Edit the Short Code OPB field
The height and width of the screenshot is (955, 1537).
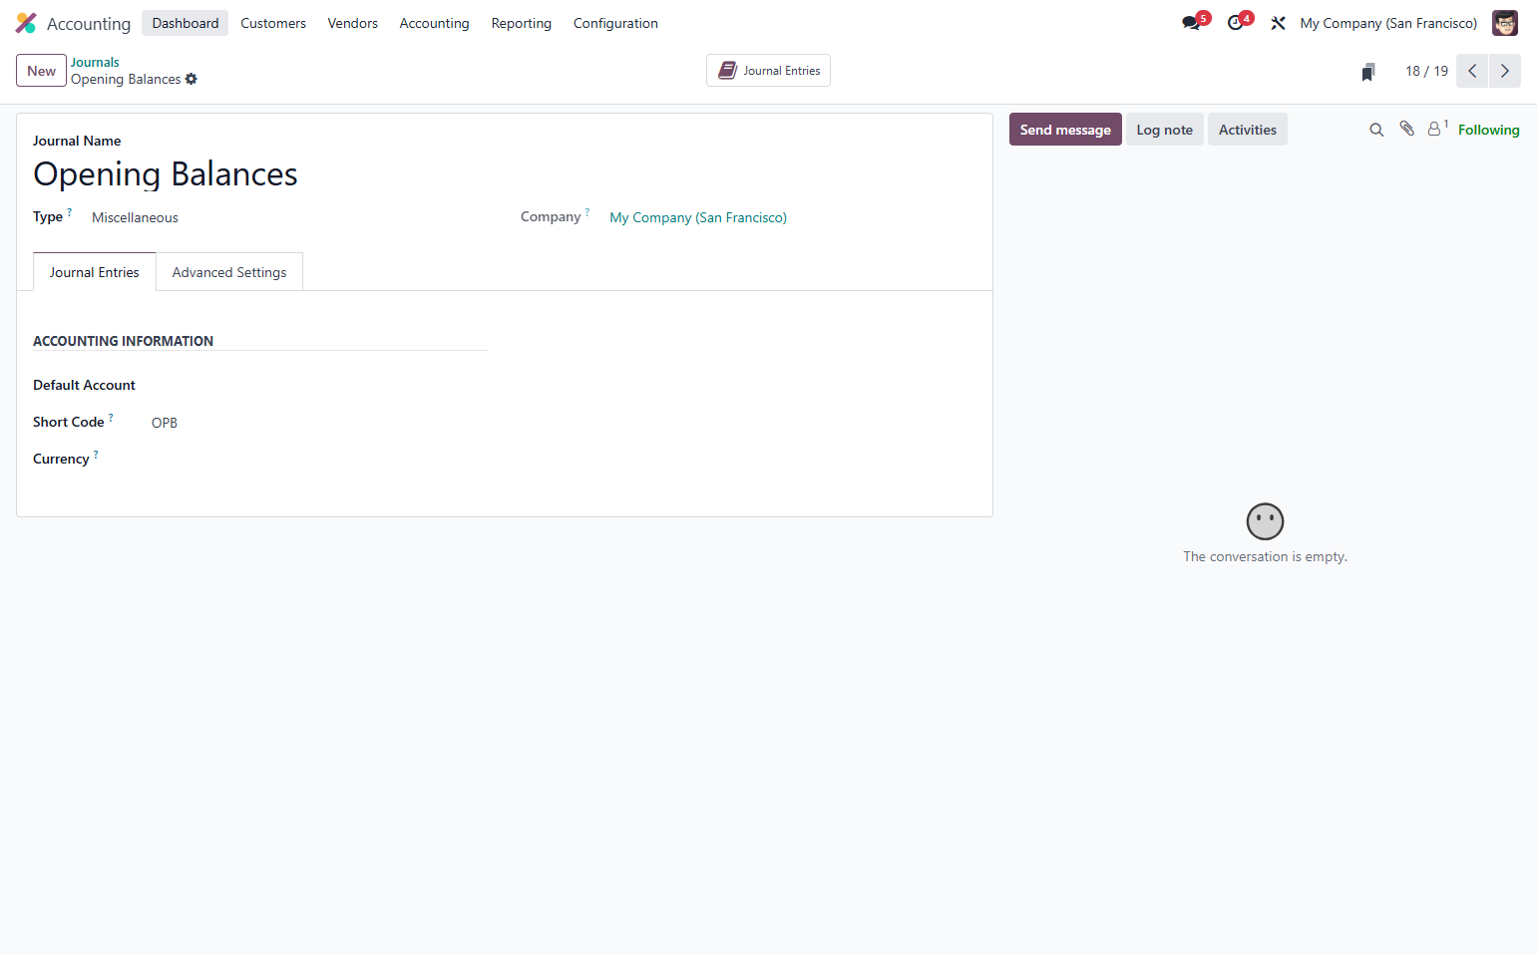319,423
